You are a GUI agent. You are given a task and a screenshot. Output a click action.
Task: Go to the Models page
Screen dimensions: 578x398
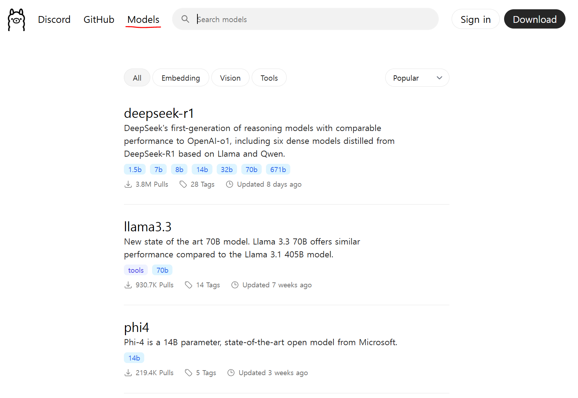tap(144, 19)
